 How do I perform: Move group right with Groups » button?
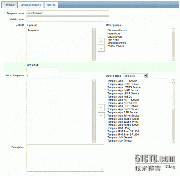[101, 48]
